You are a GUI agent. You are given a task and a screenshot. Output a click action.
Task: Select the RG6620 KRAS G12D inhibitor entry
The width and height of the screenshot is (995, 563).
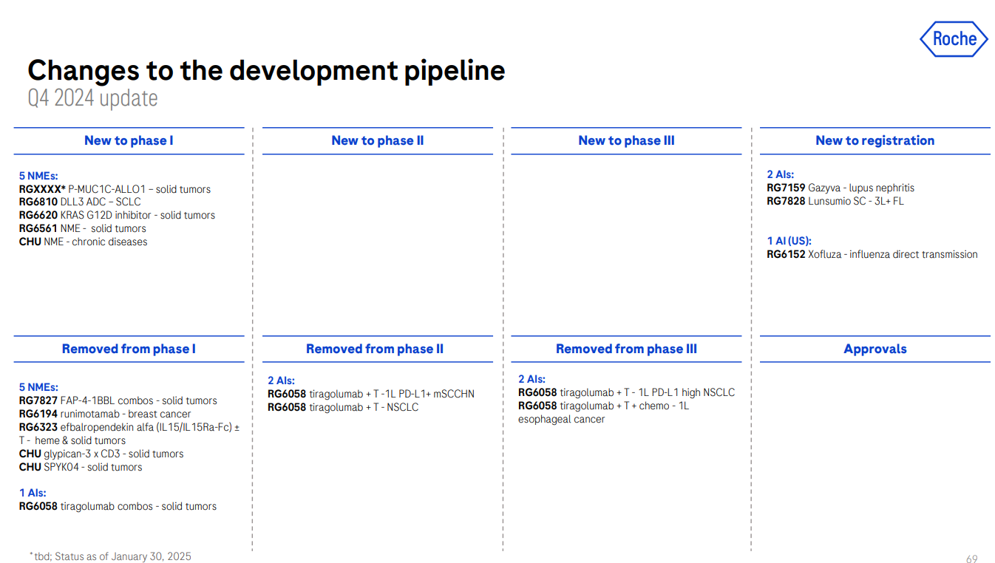(x=118, y=215)
